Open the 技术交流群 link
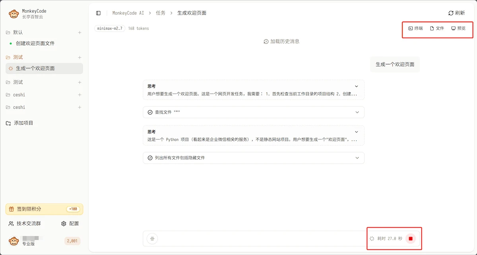The image size is (477, 255). point(25,224)
